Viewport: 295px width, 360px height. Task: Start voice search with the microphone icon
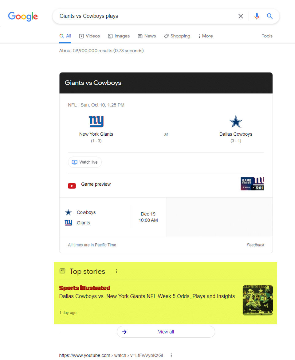[257, 16]
